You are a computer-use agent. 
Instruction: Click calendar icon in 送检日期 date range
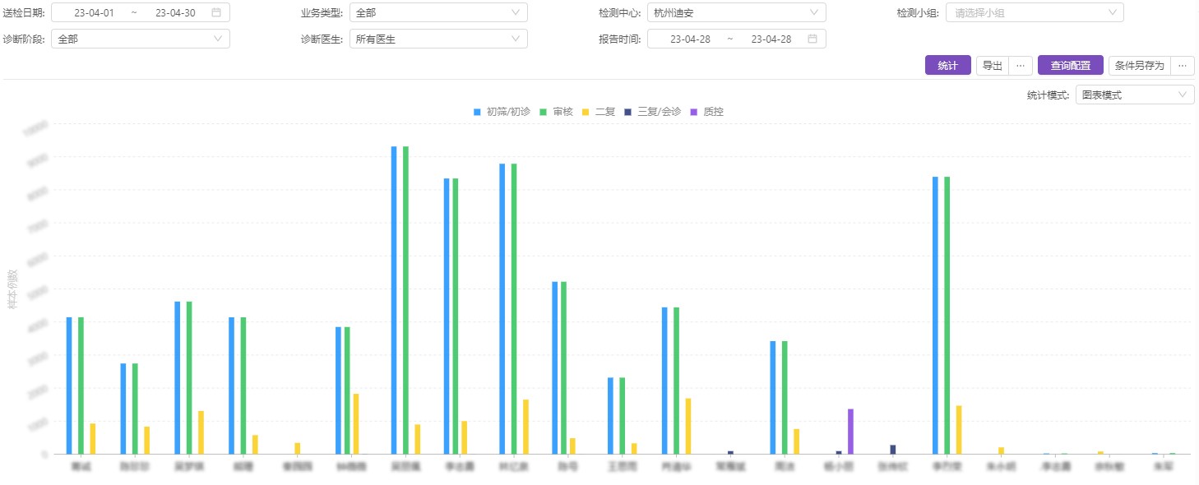click(x=216, y=12)
